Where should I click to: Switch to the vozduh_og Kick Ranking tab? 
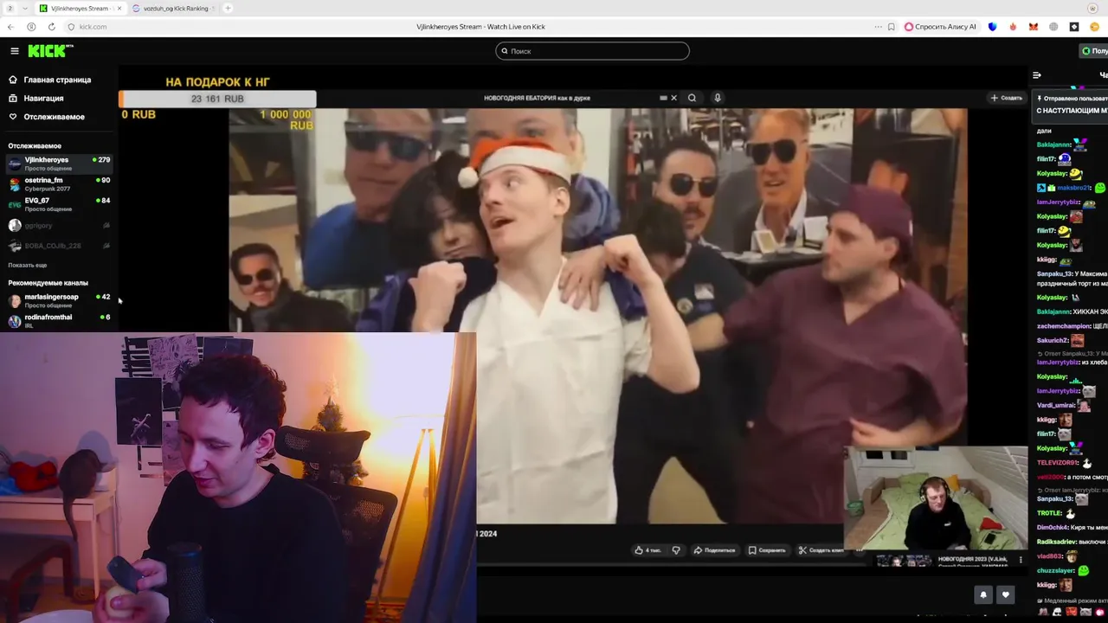point(173,8)
